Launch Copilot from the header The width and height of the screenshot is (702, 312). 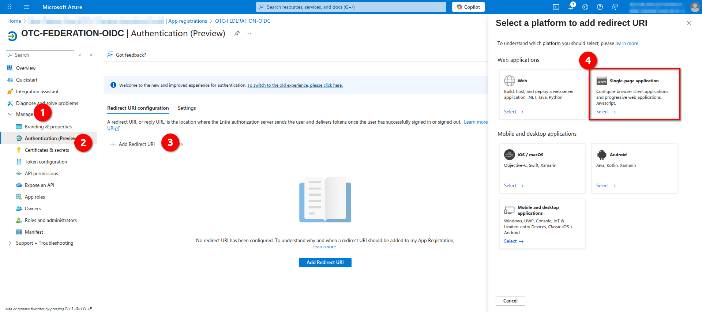[468, 7]
